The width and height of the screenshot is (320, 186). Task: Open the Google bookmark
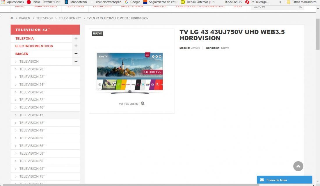(x=132, y=2)
